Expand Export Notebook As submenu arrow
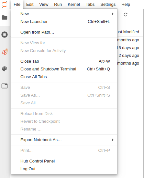 [113, 140]
